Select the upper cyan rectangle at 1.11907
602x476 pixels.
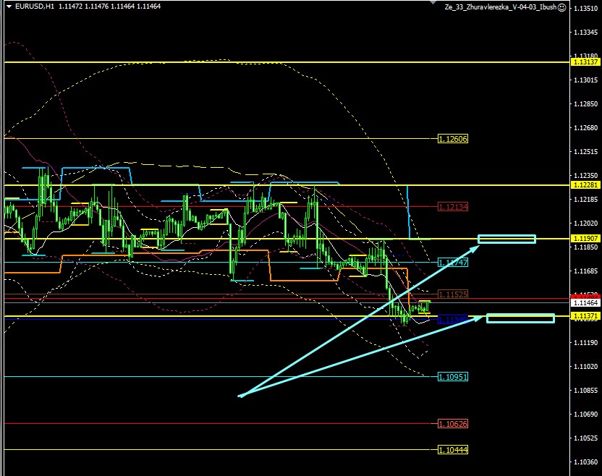coord(506,239)
